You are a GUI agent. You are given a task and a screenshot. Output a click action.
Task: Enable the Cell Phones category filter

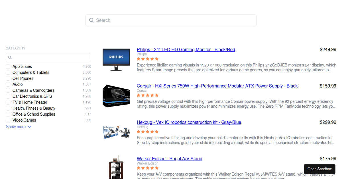[x=8, y=78]
